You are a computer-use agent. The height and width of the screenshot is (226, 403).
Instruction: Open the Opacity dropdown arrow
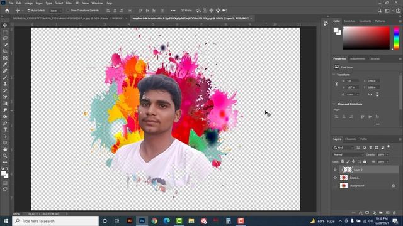coord(387,154)
